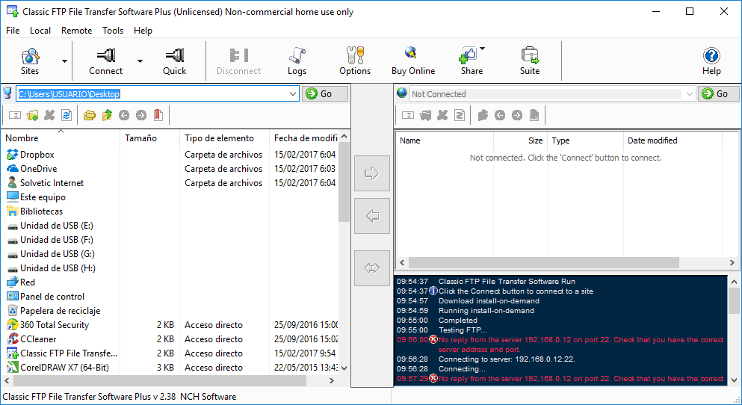Click the local pane Go button

pos(325,93)
